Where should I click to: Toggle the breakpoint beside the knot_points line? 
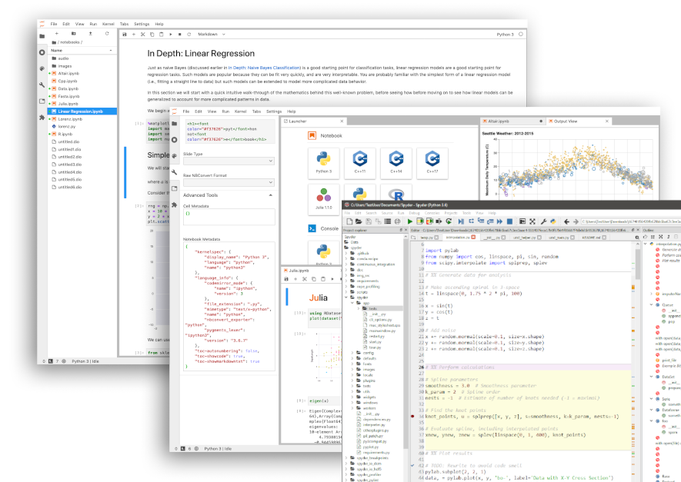(411, 416)
